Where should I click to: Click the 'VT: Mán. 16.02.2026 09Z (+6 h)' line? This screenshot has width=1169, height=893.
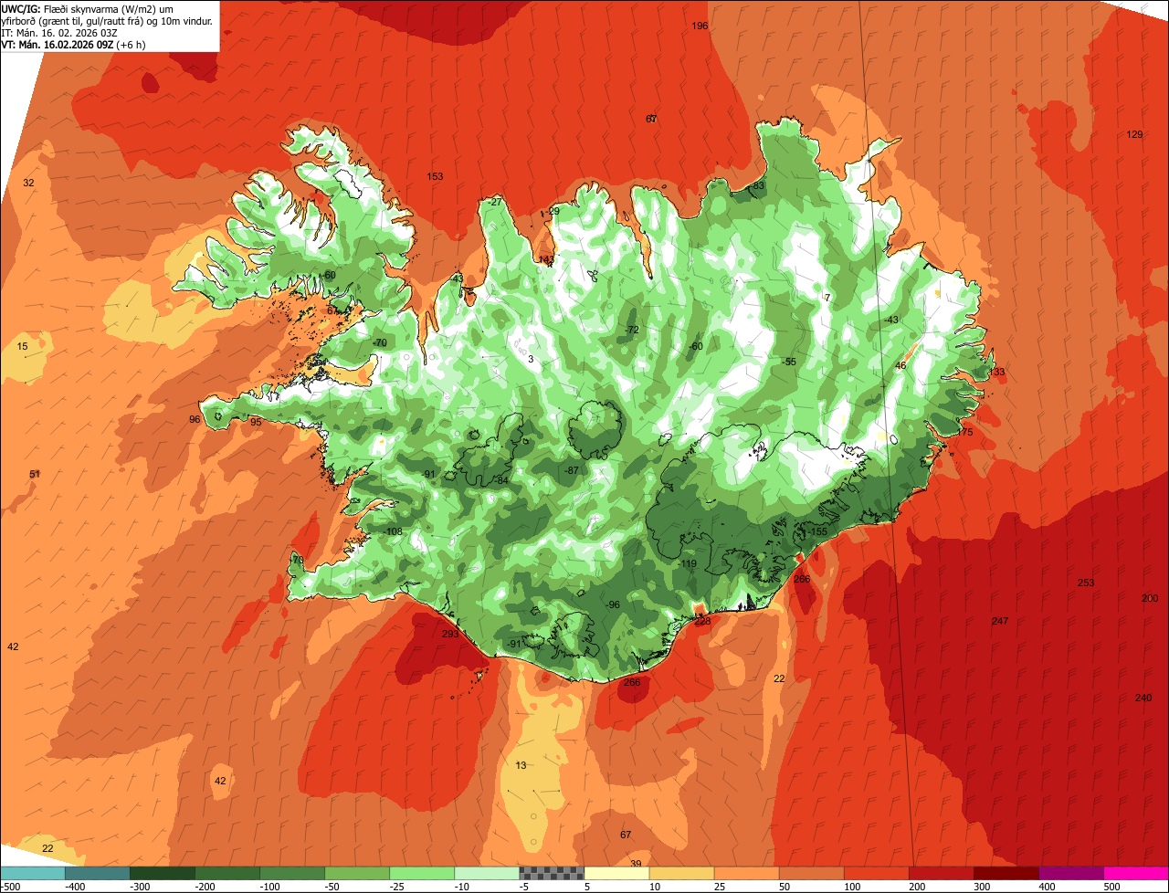tap(74, 44)
